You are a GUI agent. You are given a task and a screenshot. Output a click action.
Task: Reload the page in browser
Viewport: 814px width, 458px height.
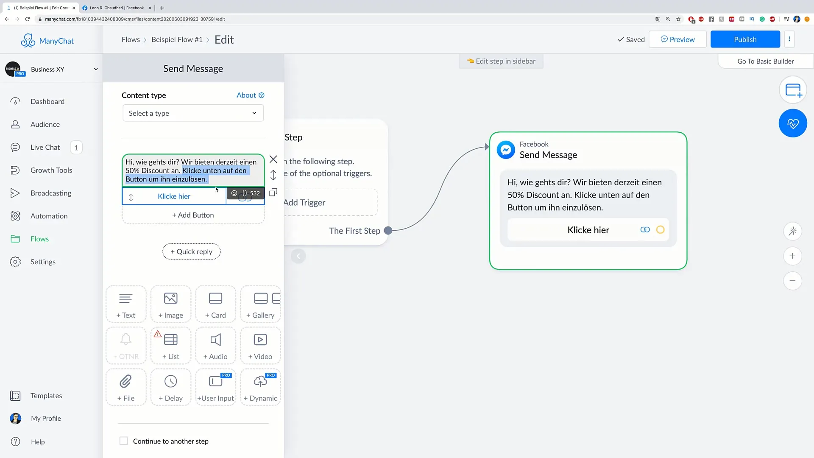[27, 19]
